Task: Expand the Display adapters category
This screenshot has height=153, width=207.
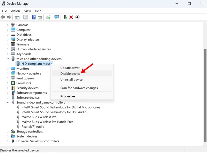Action: coord(8,39)
